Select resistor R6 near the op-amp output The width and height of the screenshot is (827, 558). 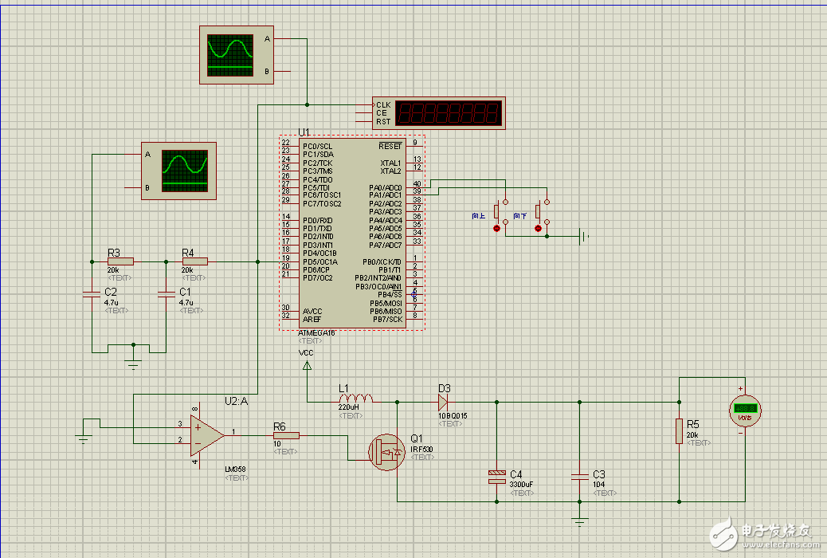[x=286, y=435]
